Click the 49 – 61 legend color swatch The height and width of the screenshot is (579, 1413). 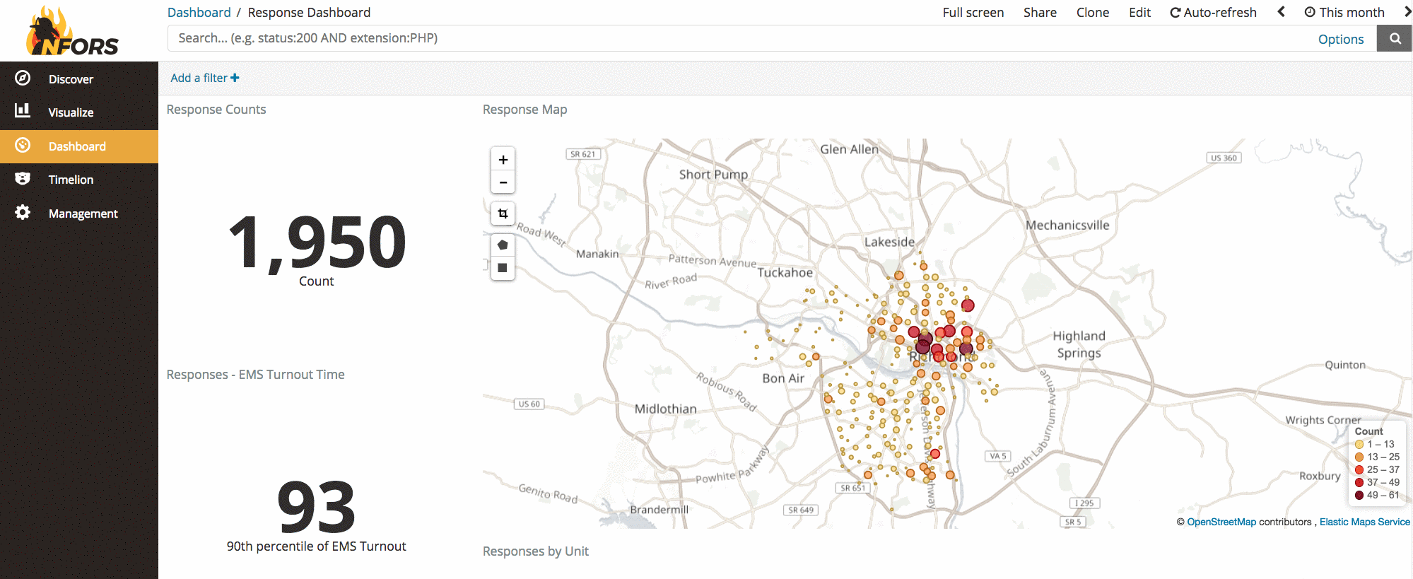(1359, 496)
